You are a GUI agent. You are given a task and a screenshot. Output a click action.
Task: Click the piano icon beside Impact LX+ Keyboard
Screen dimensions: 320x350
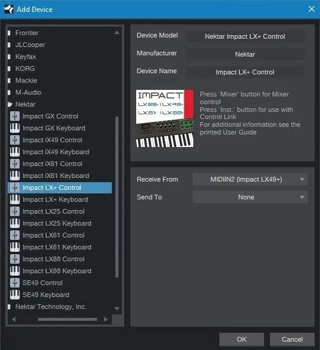(x=15, y=199)
